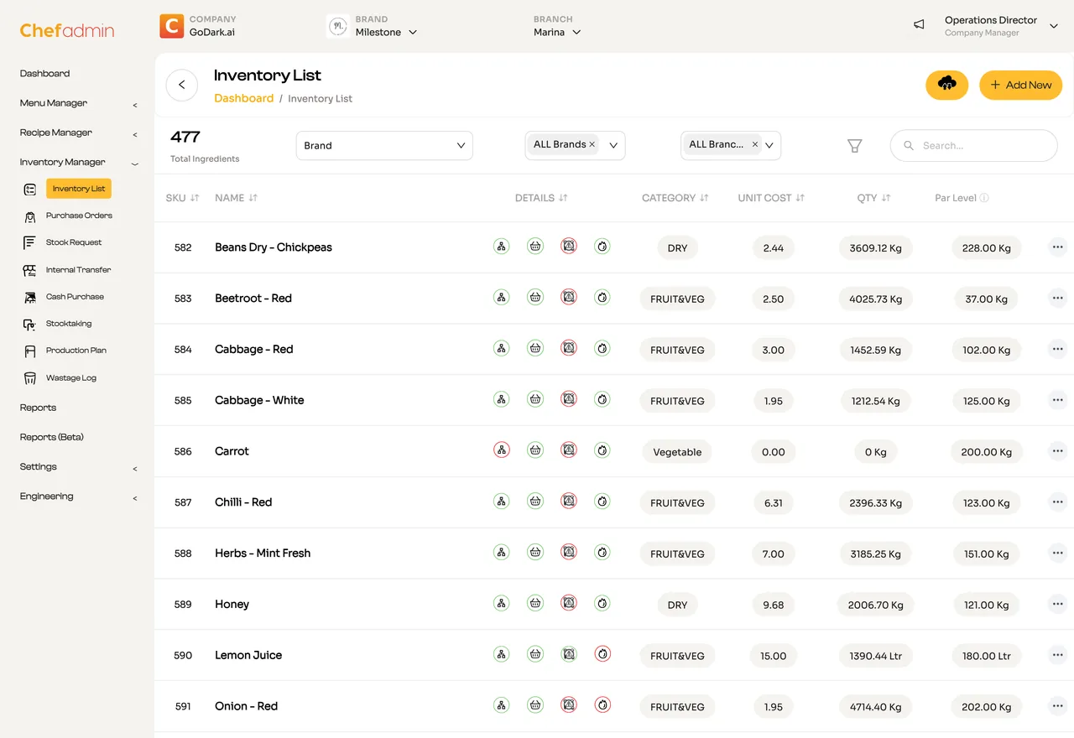
Task: Open Reports (Beta) in sidebar
Action: tap(52, 437)
